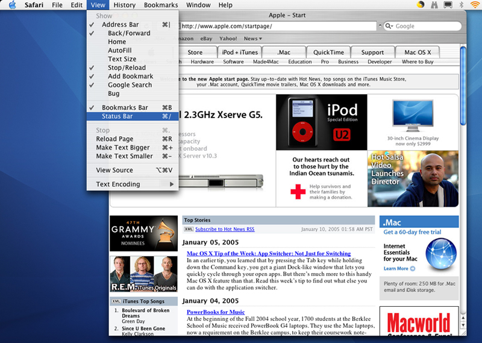Toggle Google Search toolbar item
This screenshot has width=482, height=343.
point(133,84)
